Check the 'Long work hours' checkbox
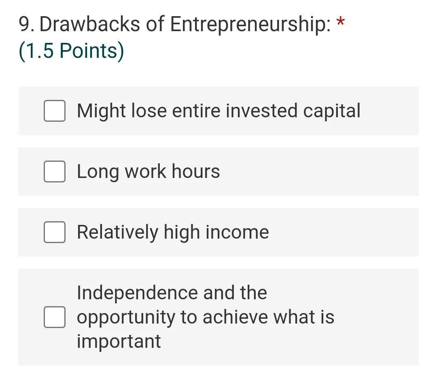The width and height of the screenshot is (437, 381). pos(55,171)
